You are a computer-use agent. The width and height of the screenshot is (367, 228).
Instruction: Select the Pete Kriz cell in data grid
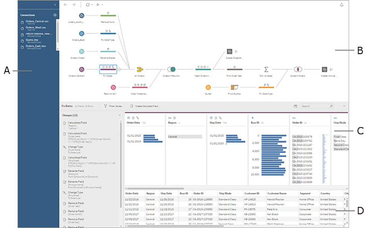pos(273,209)
